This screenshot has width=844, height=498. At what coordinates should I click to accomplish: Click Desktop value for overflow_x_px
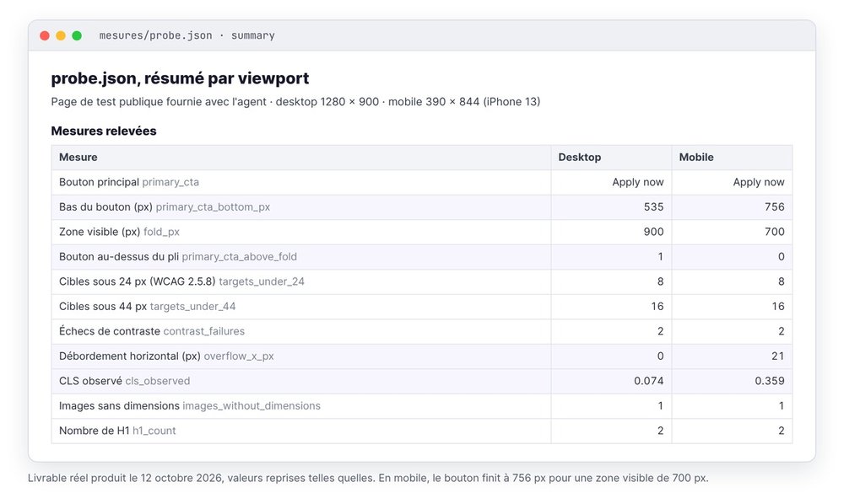[x=661, y=356]
